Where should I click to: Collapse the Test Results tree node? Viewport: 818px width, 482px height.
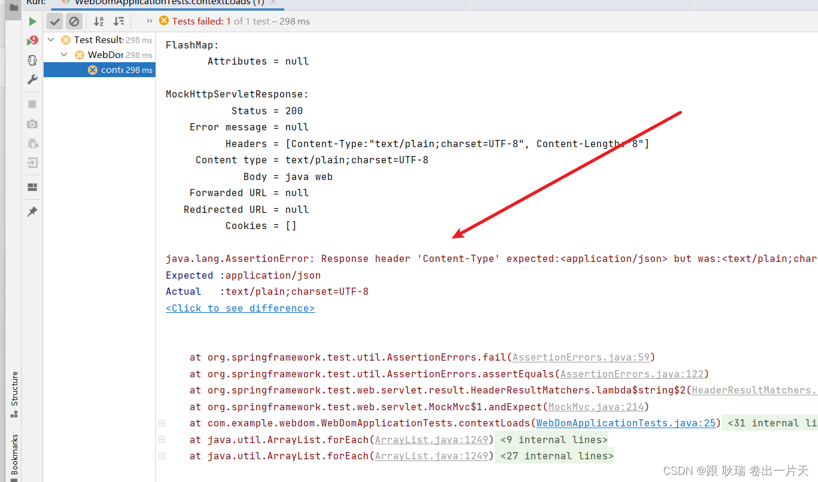pos(51,40)
